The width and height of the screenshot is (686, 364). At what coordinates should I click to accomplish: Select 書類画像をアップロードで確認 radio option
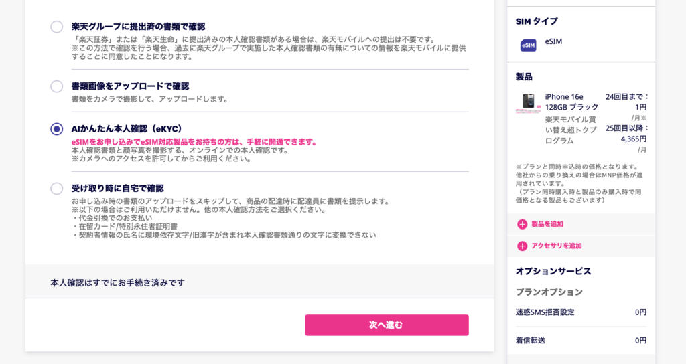click(57, 86)
